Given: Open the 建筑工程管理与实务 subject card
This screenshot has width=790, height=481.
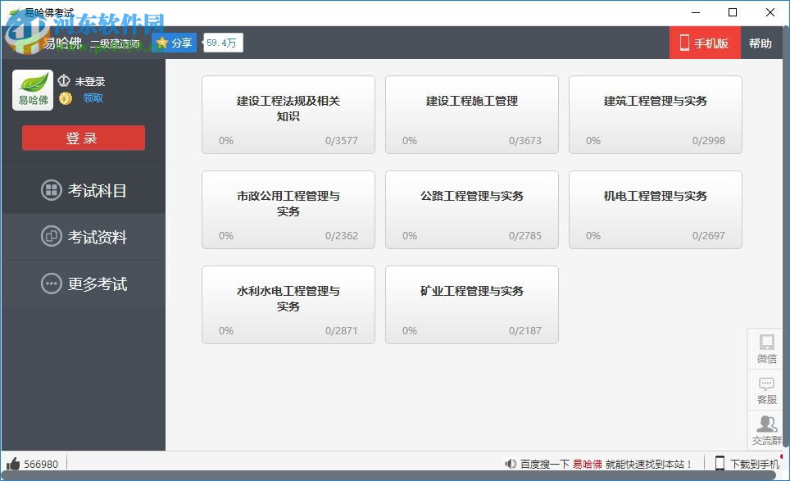Looking at the screenshot, I should [656, 115].
